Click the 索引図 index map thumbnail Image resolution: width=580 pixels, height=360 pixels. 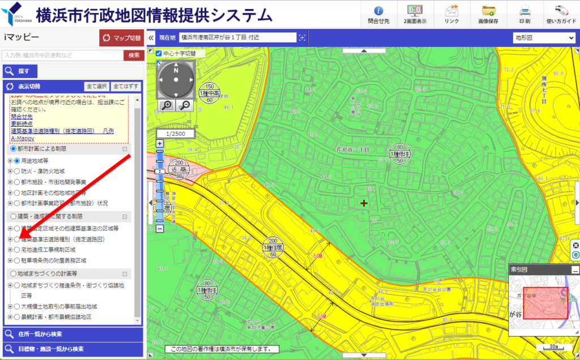click(x=544, y=302)
